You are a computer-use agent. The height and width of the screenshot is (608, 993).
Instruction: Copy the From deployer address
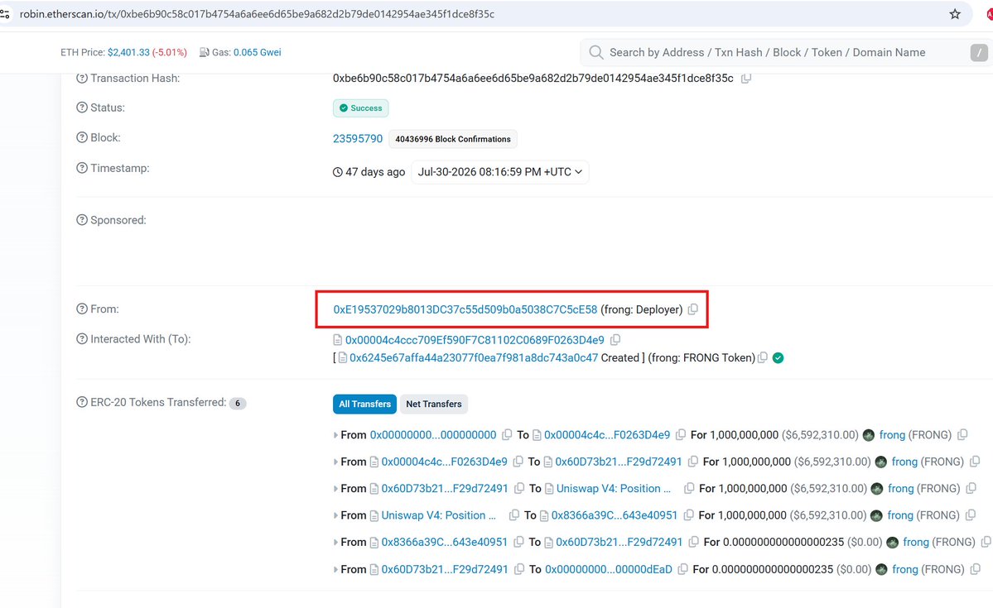pos(693,309)
